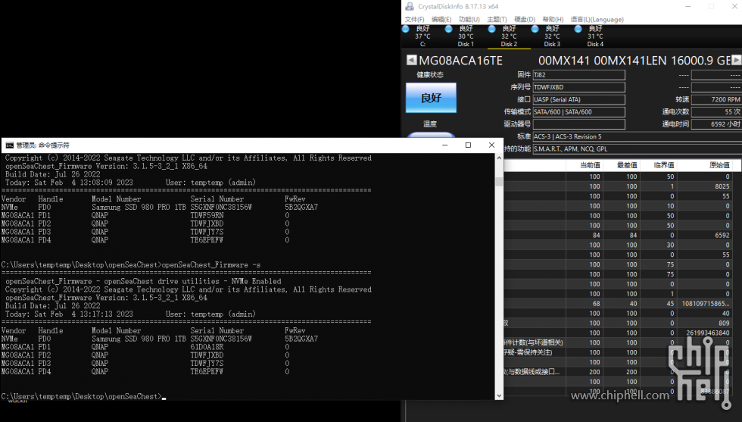Maximize the command prompt window
742x422 pixels.
(x=468, y=145)
